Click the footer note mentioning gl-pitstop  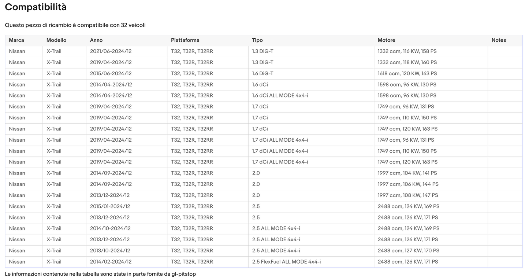[100, 274]
